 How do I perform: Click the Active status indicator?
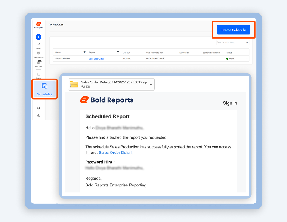pyautogui.click(x=230, y=59)
